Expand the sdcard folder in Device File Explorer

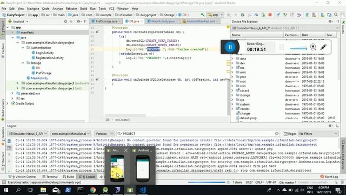tap(232, 90)
